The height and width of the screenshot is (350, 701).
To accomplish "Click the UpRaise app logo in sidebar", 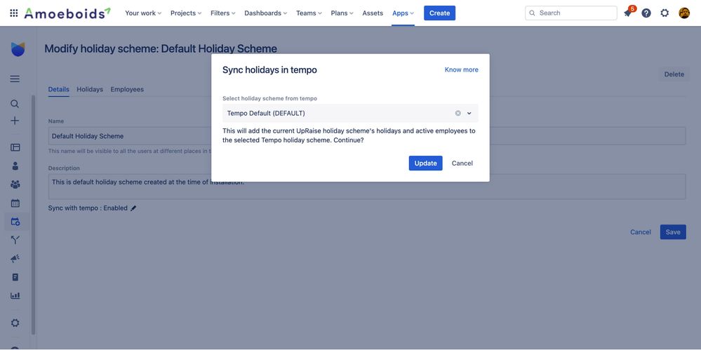I will coord(18,50).
